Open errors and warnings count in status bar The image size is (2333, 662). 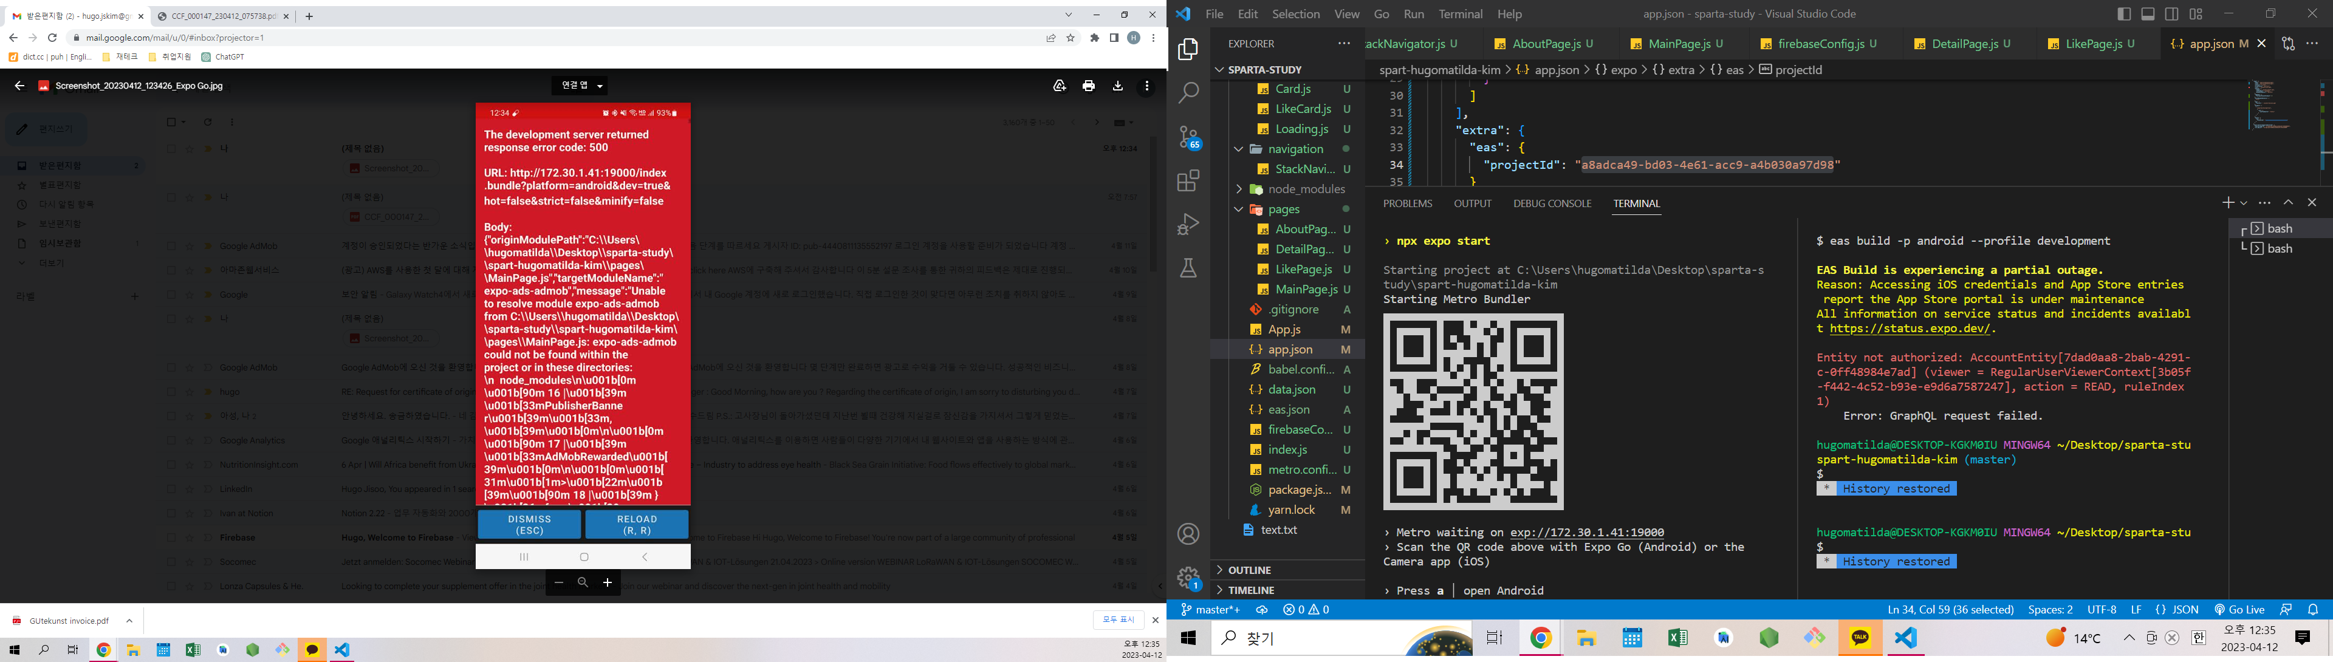[x=1306, y=610]
